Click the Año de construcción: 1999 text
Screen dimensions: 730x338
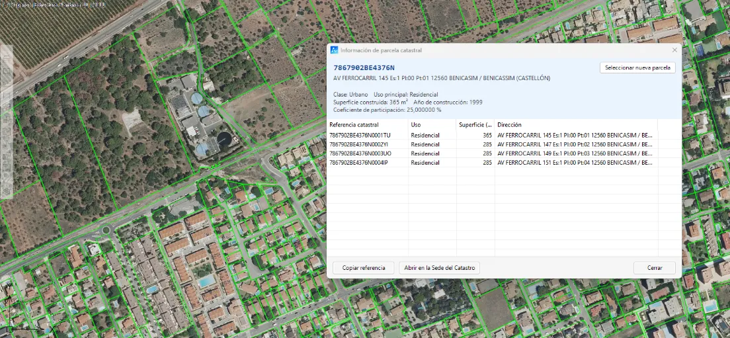pos(448,102)
